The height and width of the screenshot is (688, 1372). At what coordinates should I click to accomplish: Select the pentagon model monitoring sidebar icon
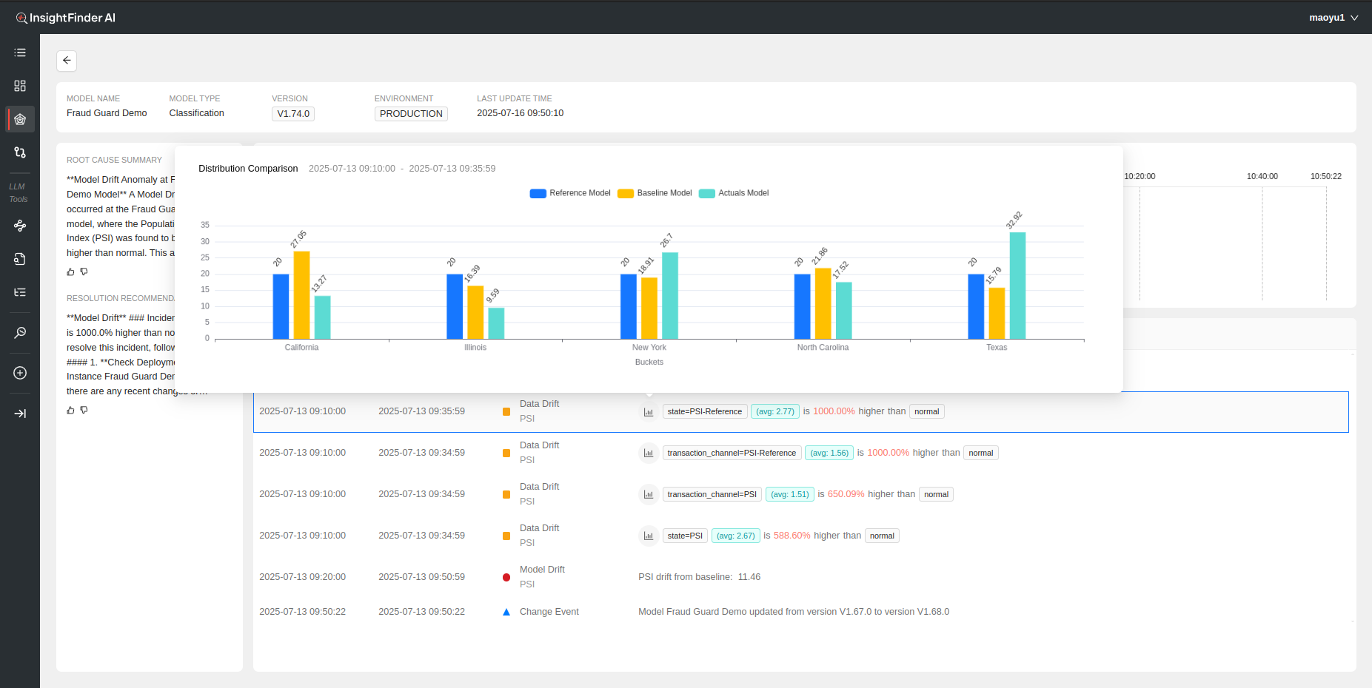[20, 119]
